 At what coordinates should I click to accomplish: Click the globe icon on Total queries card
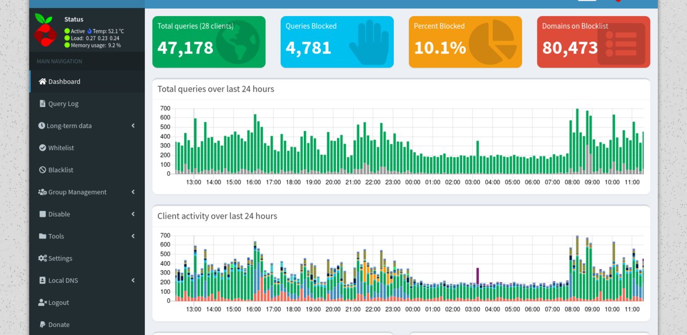[x=238, y=42]
